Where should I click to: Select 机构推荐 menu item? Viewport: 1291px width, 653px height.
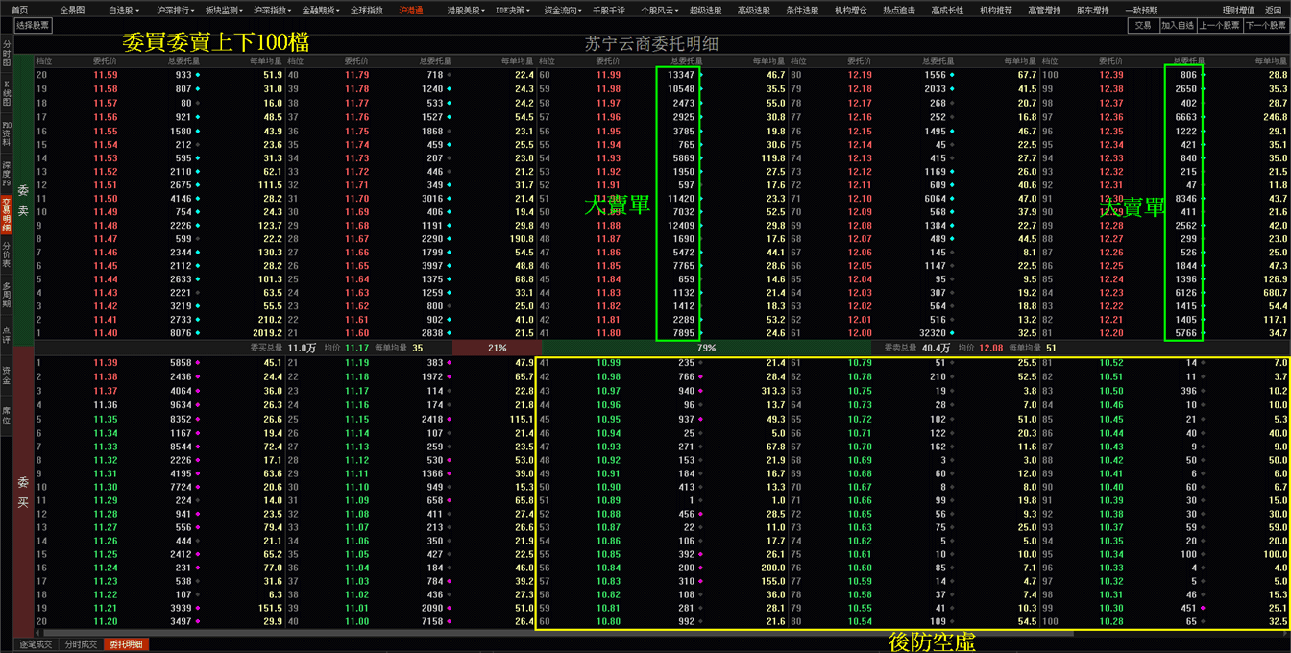click(996, 10)
